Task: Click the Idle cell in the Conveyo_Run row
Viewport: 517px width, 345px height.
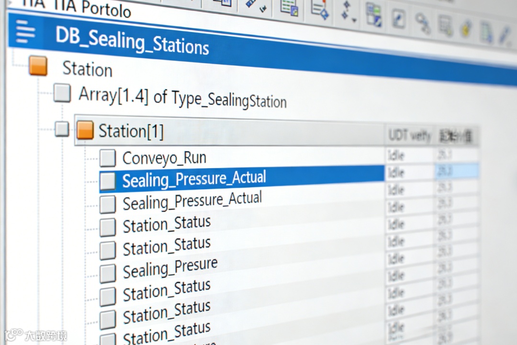Action: pos(409,155)
